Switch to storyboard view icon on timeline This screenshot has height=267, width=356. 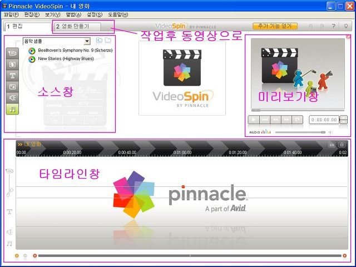[332, 145]
